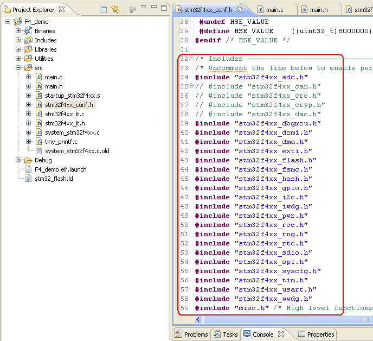The image size is (373, 341).
Task: Click the system_stm32f4xx.c file icon
Action: pos(38,132)
